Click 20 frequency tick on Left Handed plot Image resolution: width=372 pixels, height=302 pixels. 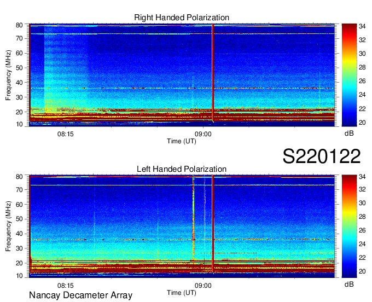tap(19, 263)
